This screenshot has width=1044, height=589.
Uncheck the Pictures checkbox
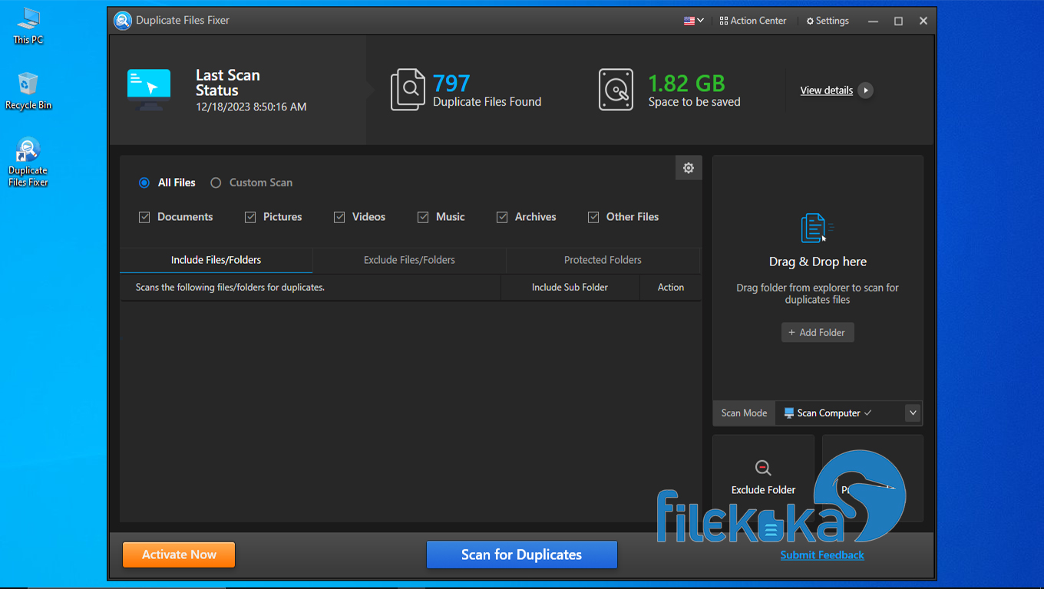[x=250, y=217]
